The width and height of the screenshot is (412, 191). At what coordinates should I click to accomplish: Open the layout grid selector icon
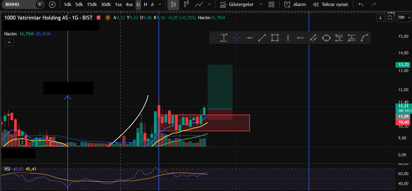click(272, 4)
